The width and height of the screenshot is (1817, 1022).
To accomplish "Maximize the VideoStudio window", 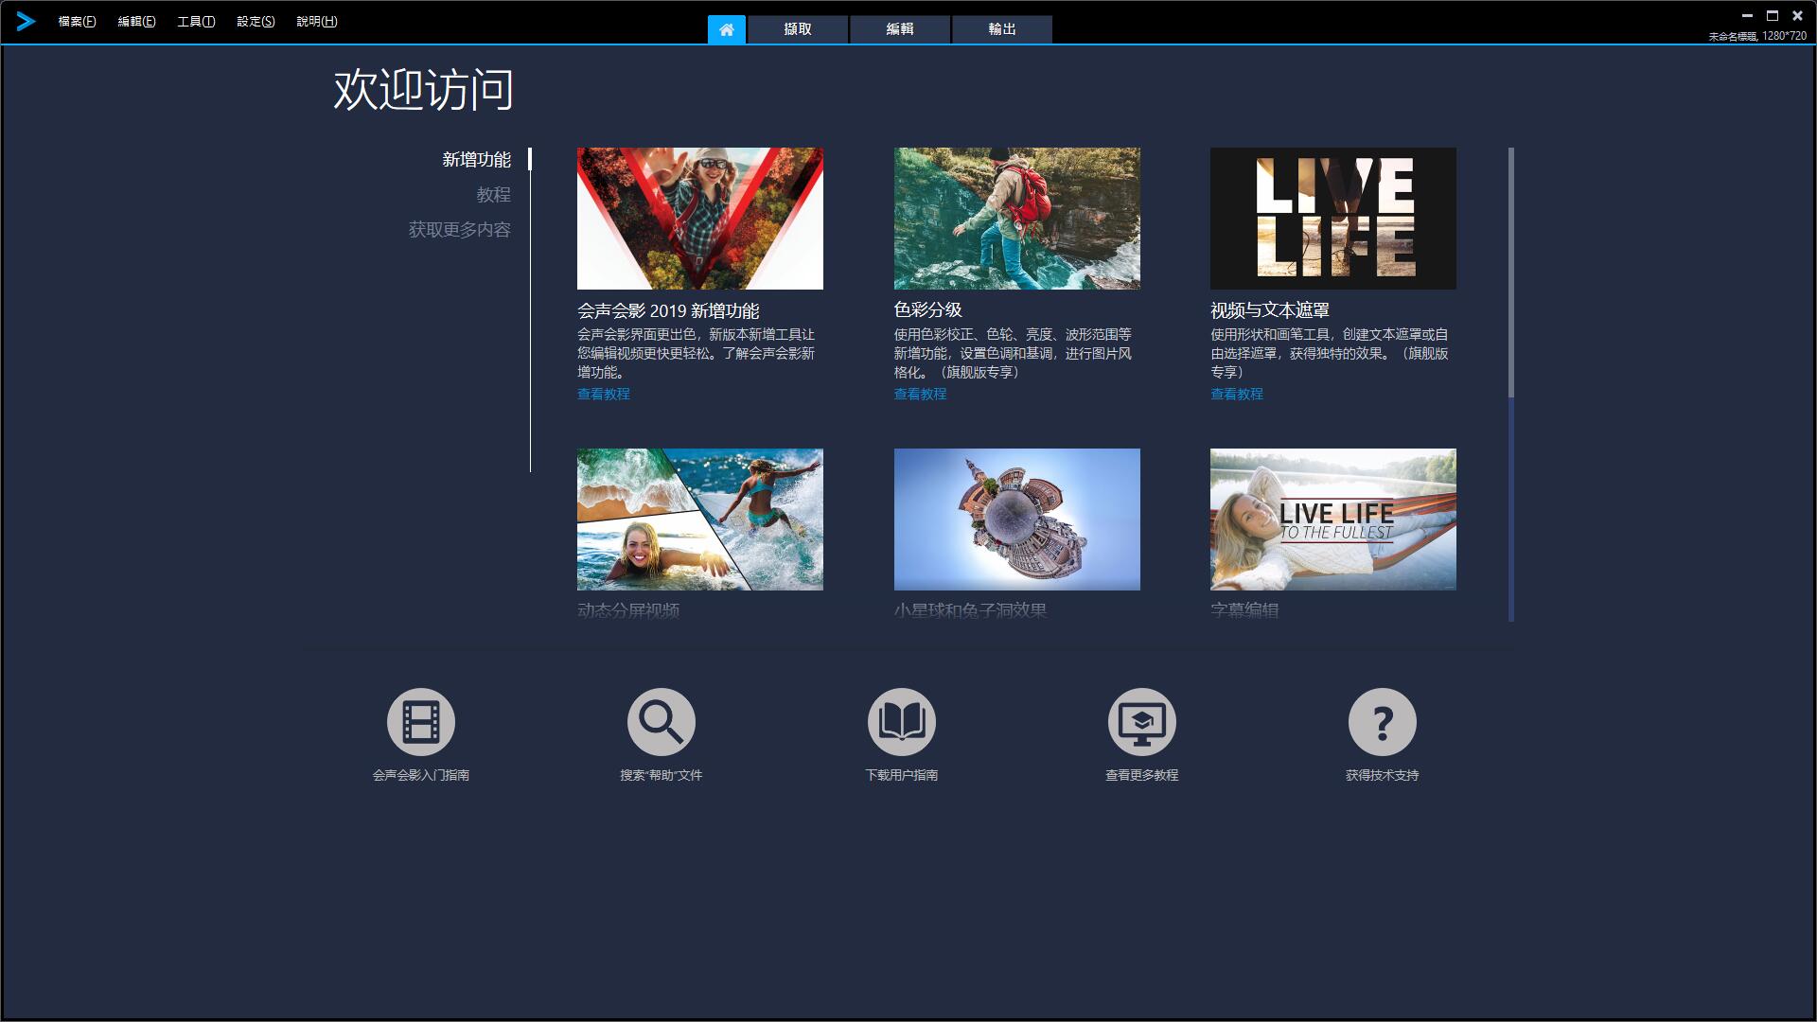I will pyautogui.click(x=1773, y=15).
